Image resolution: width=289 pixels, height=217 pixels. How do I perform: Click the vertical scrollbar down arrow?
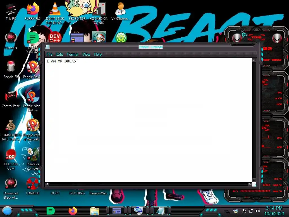(254, 180)
